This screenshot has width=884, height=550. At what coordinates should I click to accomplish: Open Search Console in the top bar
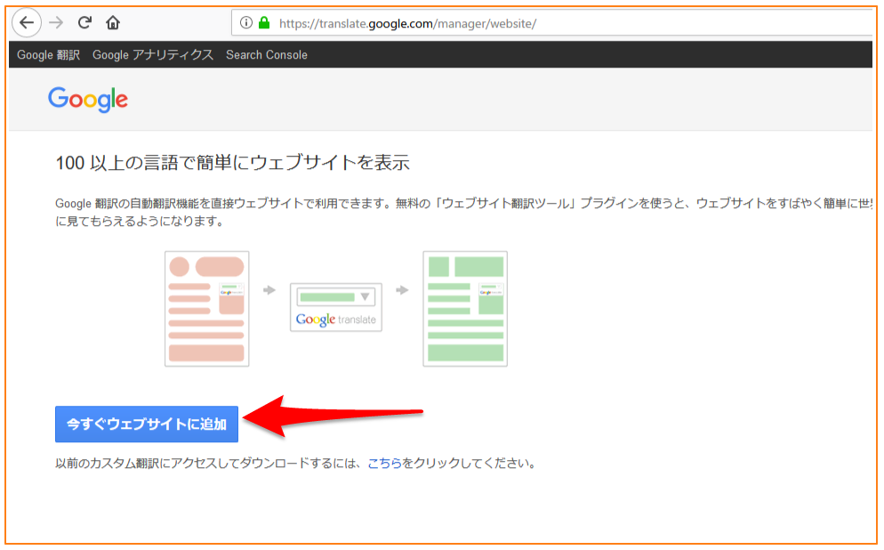coord(267,54)
